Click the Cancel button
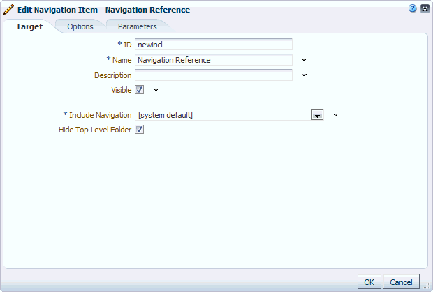Image resolution: width=433 pixels, height=292 pixels. point(402,282)
